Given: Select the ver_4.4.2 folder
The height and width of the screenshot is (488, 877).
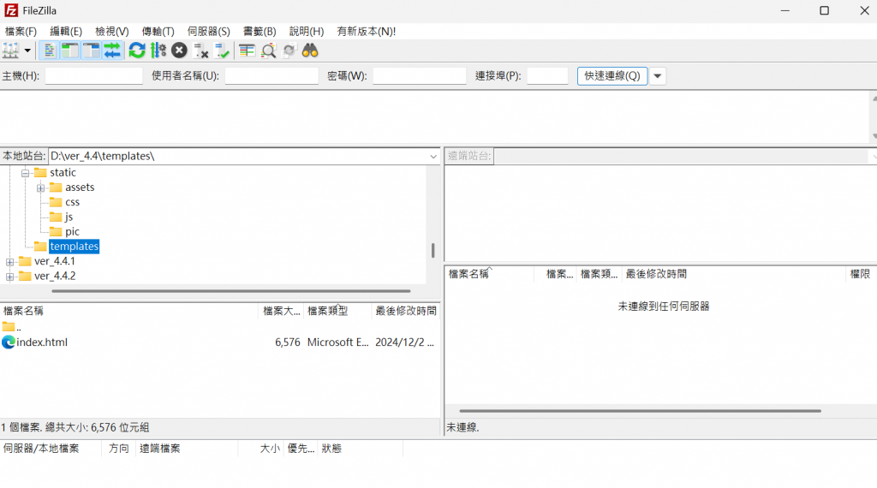Looking at the screenshot, I should (x=55, y=277).
